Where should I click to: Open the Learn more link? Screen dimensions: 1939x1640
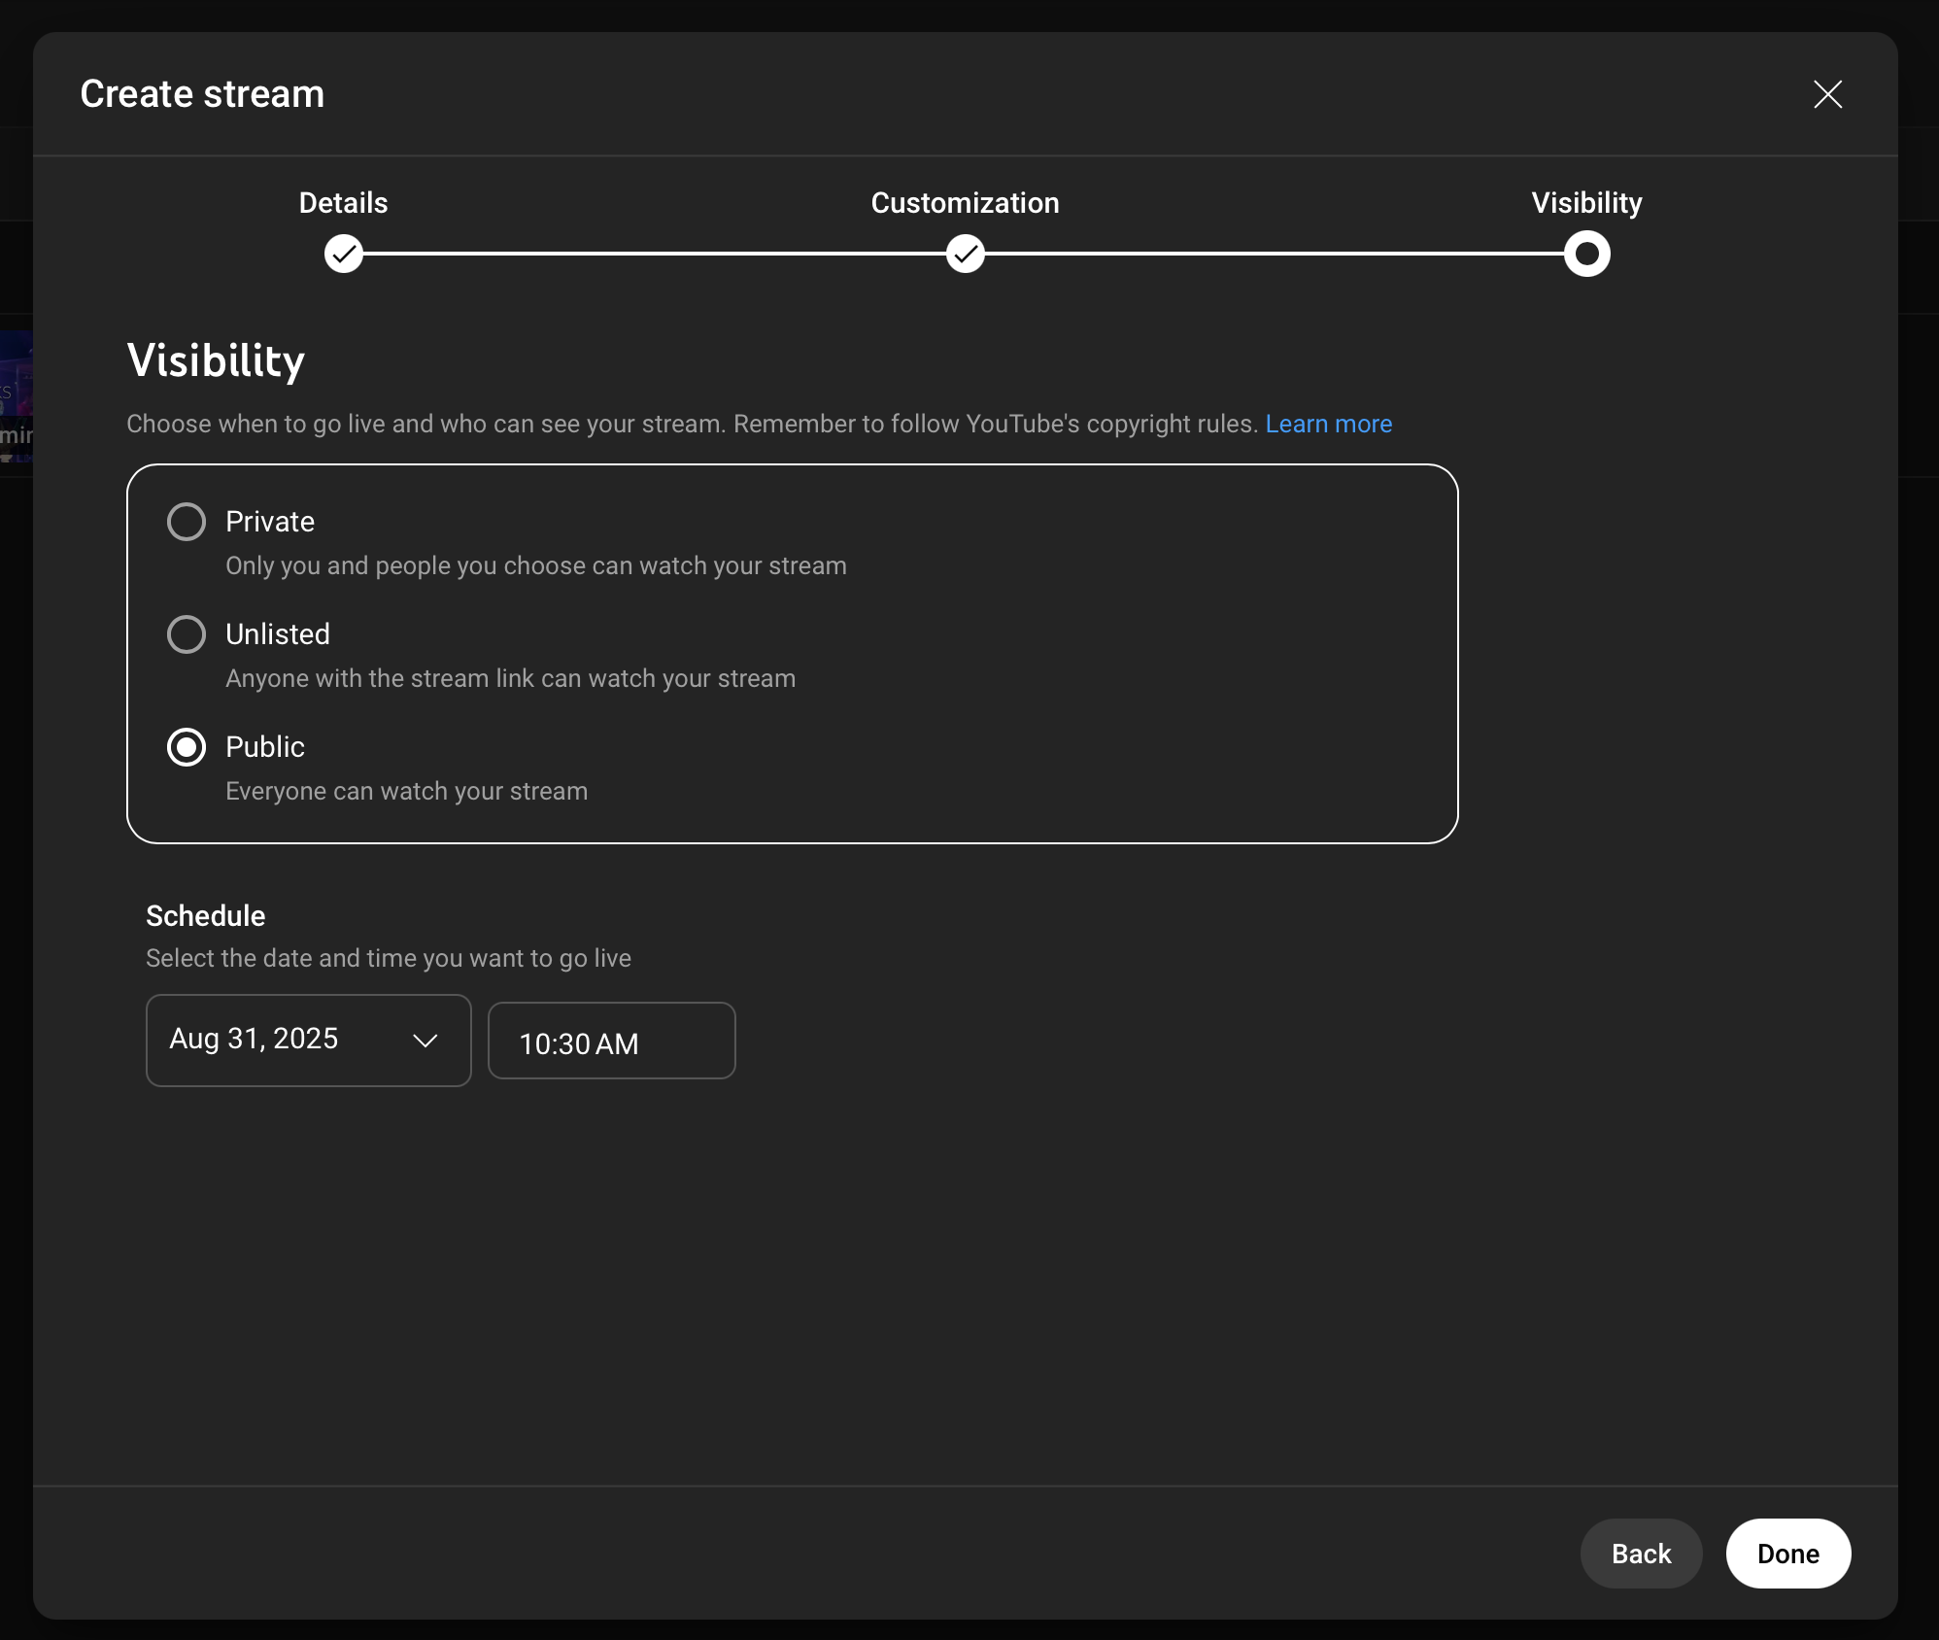point(1328,424)
